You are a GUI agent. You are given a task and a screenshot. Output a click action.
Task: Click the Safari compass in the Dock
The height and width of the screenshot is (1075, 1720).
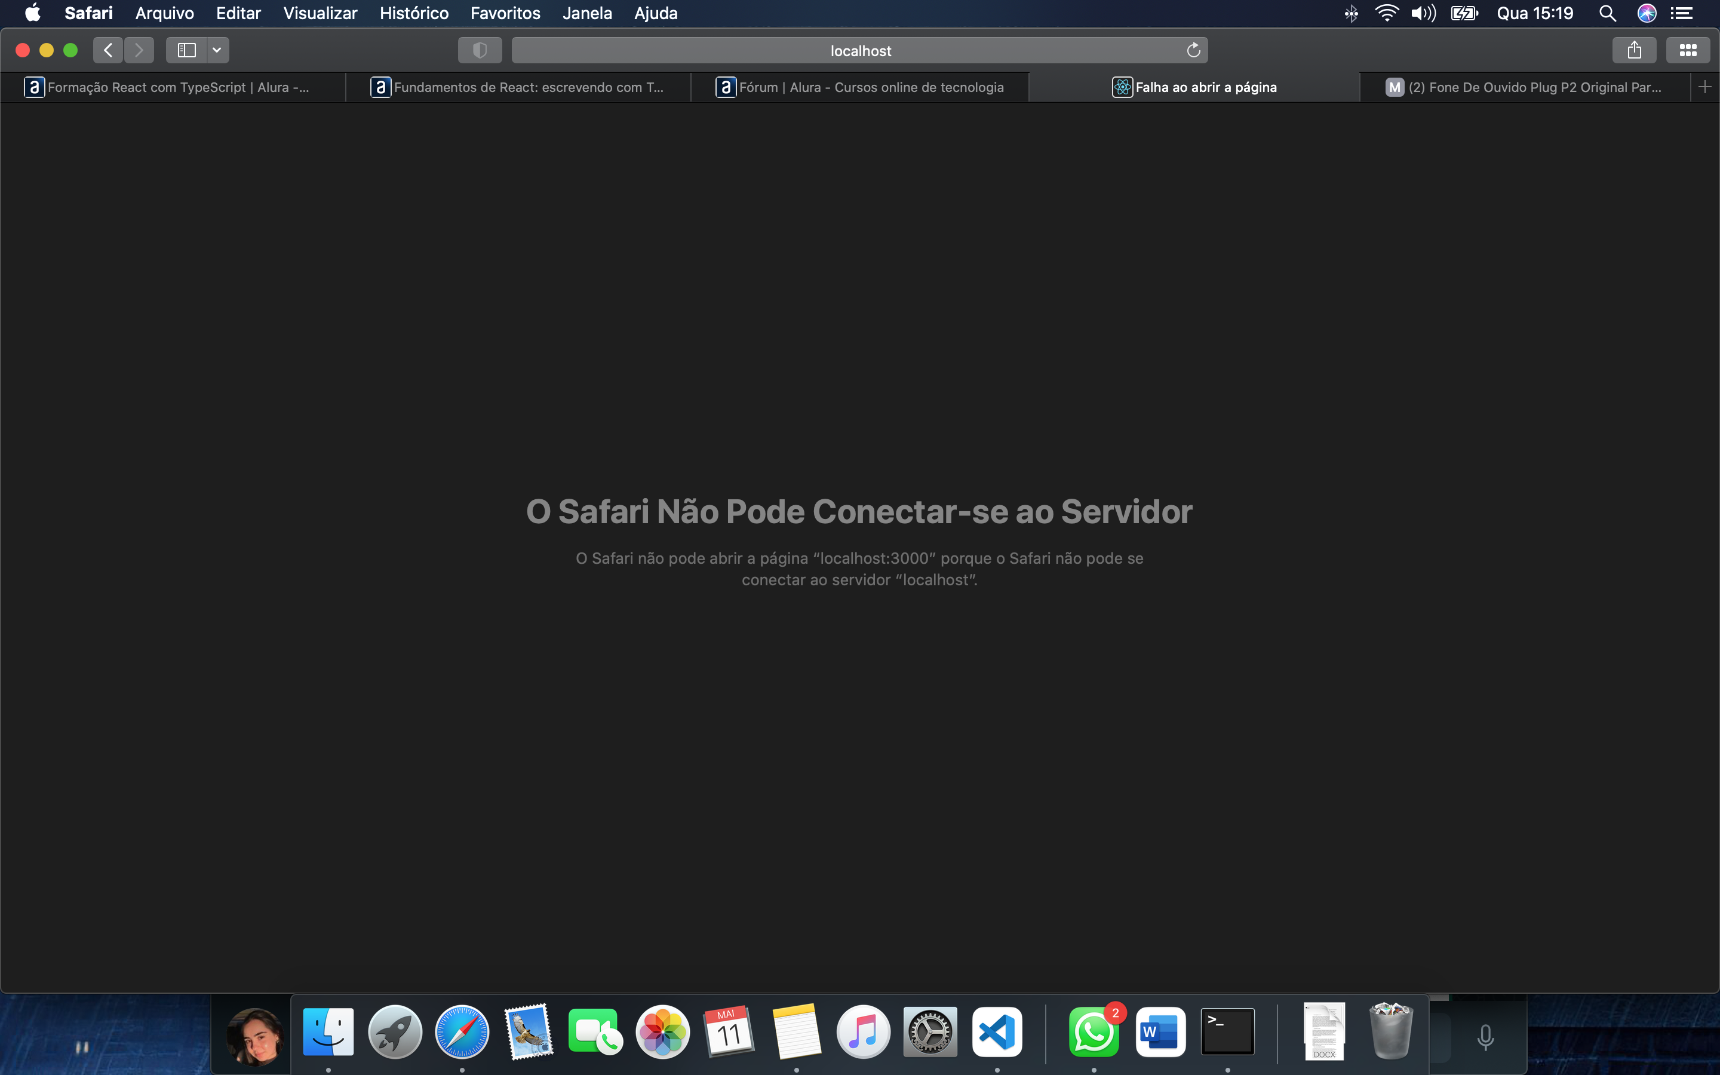click(462, 1031)
